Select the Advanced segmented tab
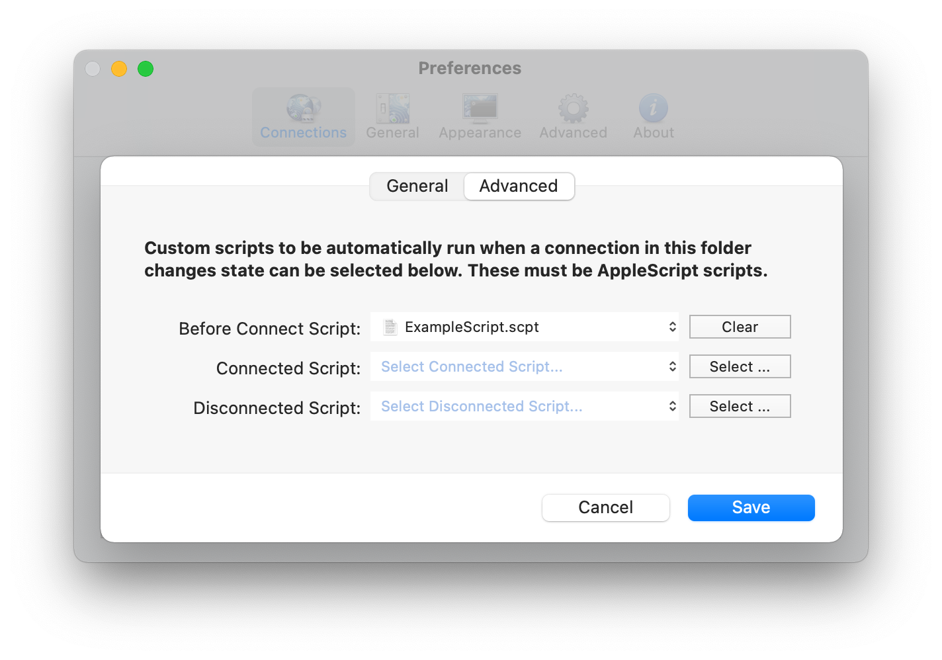This screenshot has width=942, height=660. [x=519, y=186]
